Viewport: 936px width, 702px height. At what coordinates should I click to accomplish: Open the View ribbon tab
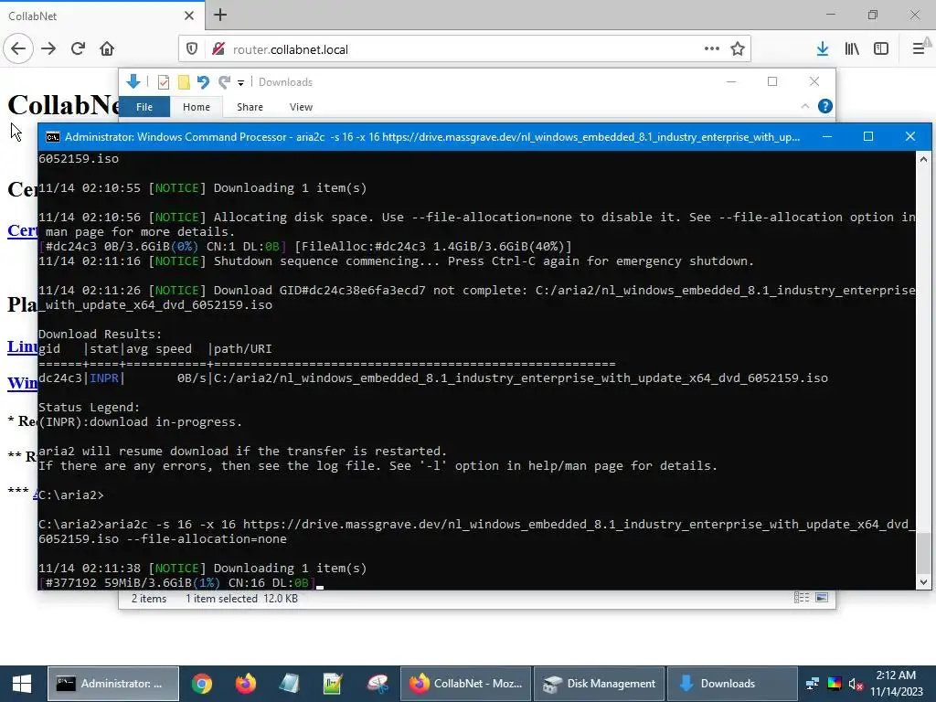tap(301, 107)
